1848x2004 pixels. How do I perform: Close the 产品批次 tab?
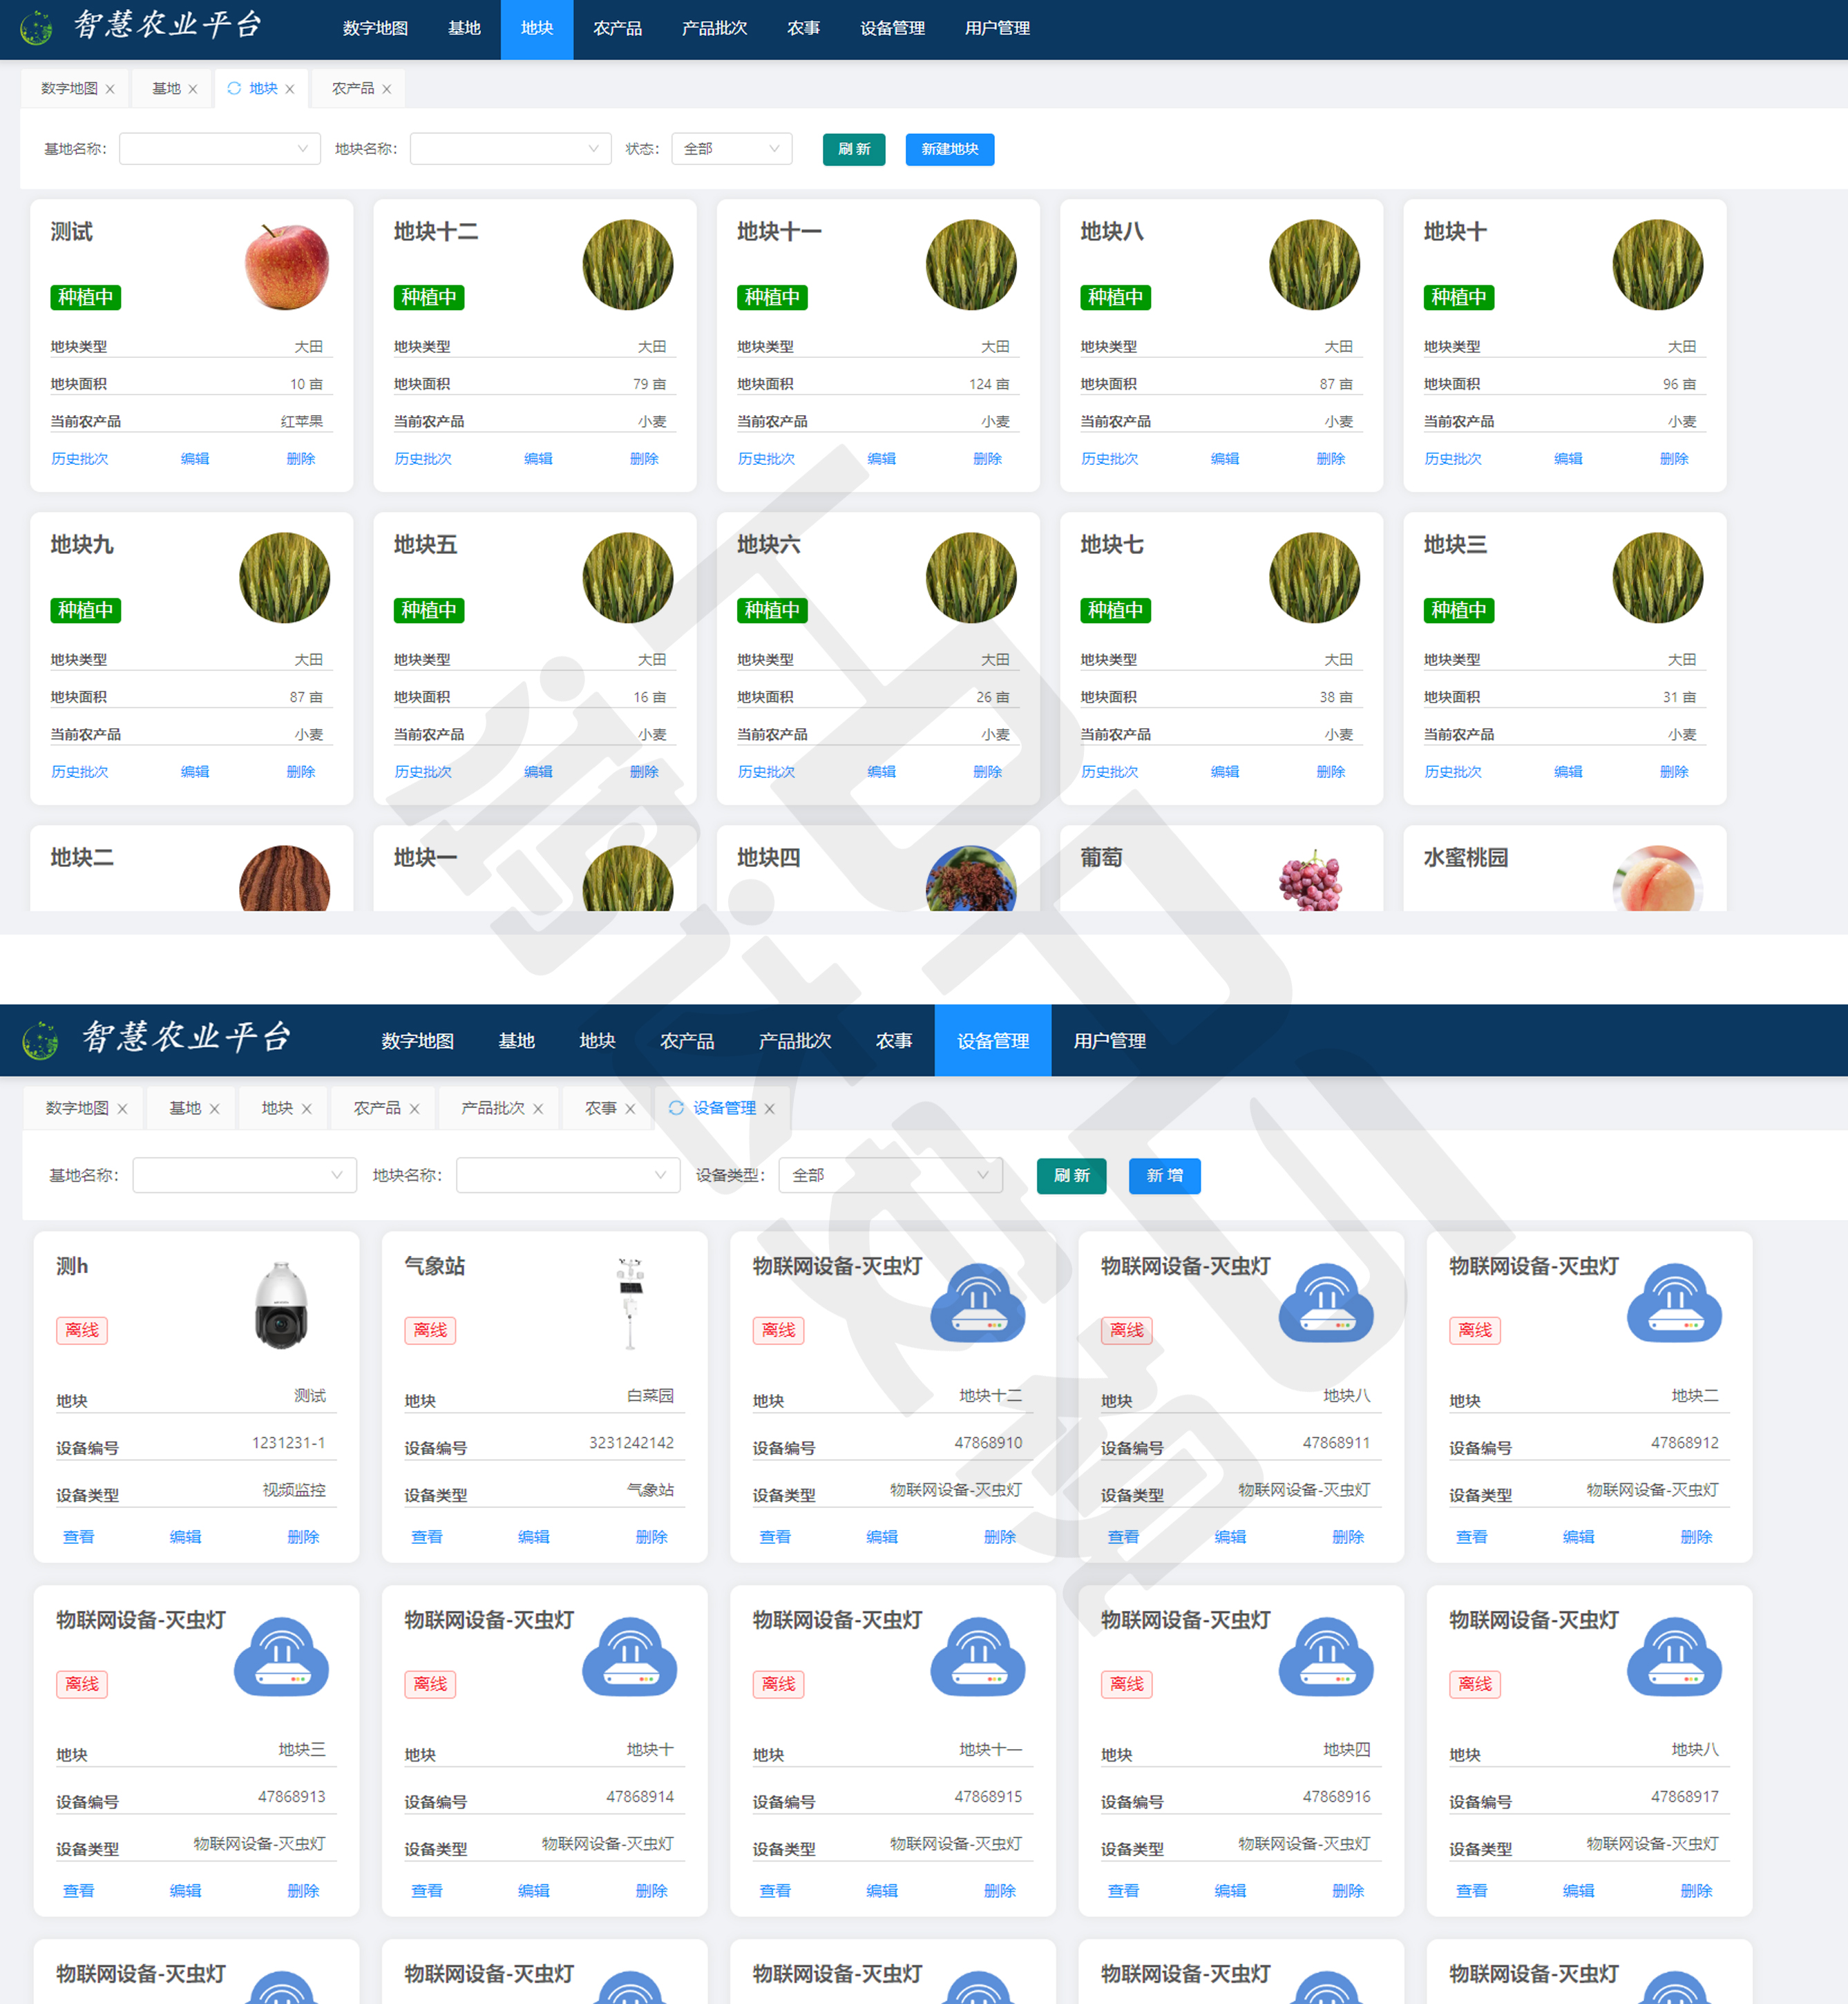[x=538, y=1109]
